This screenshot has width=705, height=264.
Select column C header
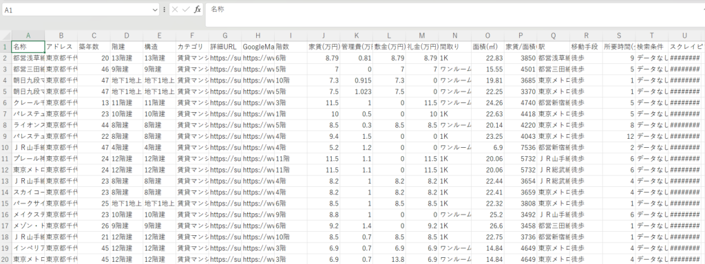tap(94, 36)
